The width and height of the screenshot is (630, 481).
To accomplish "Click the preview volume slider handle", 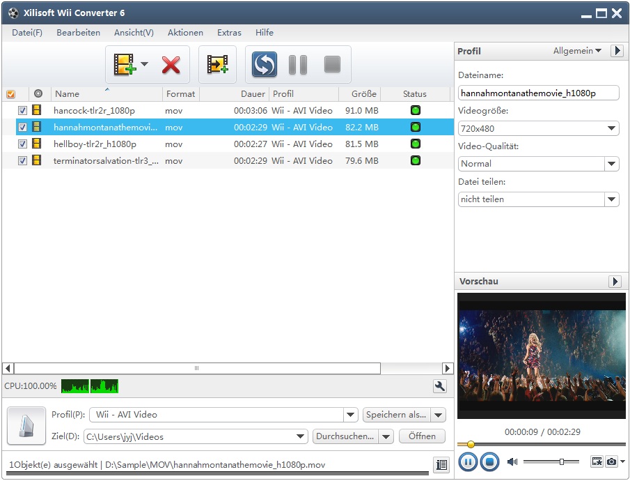I will click(x=562, y=461).
